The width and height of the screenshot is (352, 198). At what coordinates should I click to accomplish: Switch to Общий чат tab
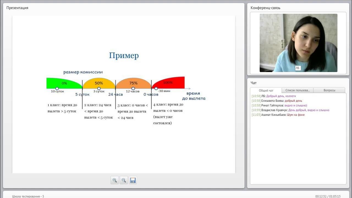pos(266,90)
